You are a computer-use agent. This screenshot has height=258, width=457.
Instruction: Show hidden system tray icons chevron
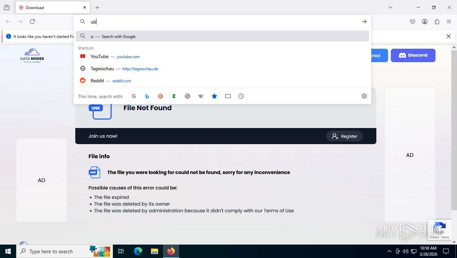pyautogui.click(x=389, y=251)
